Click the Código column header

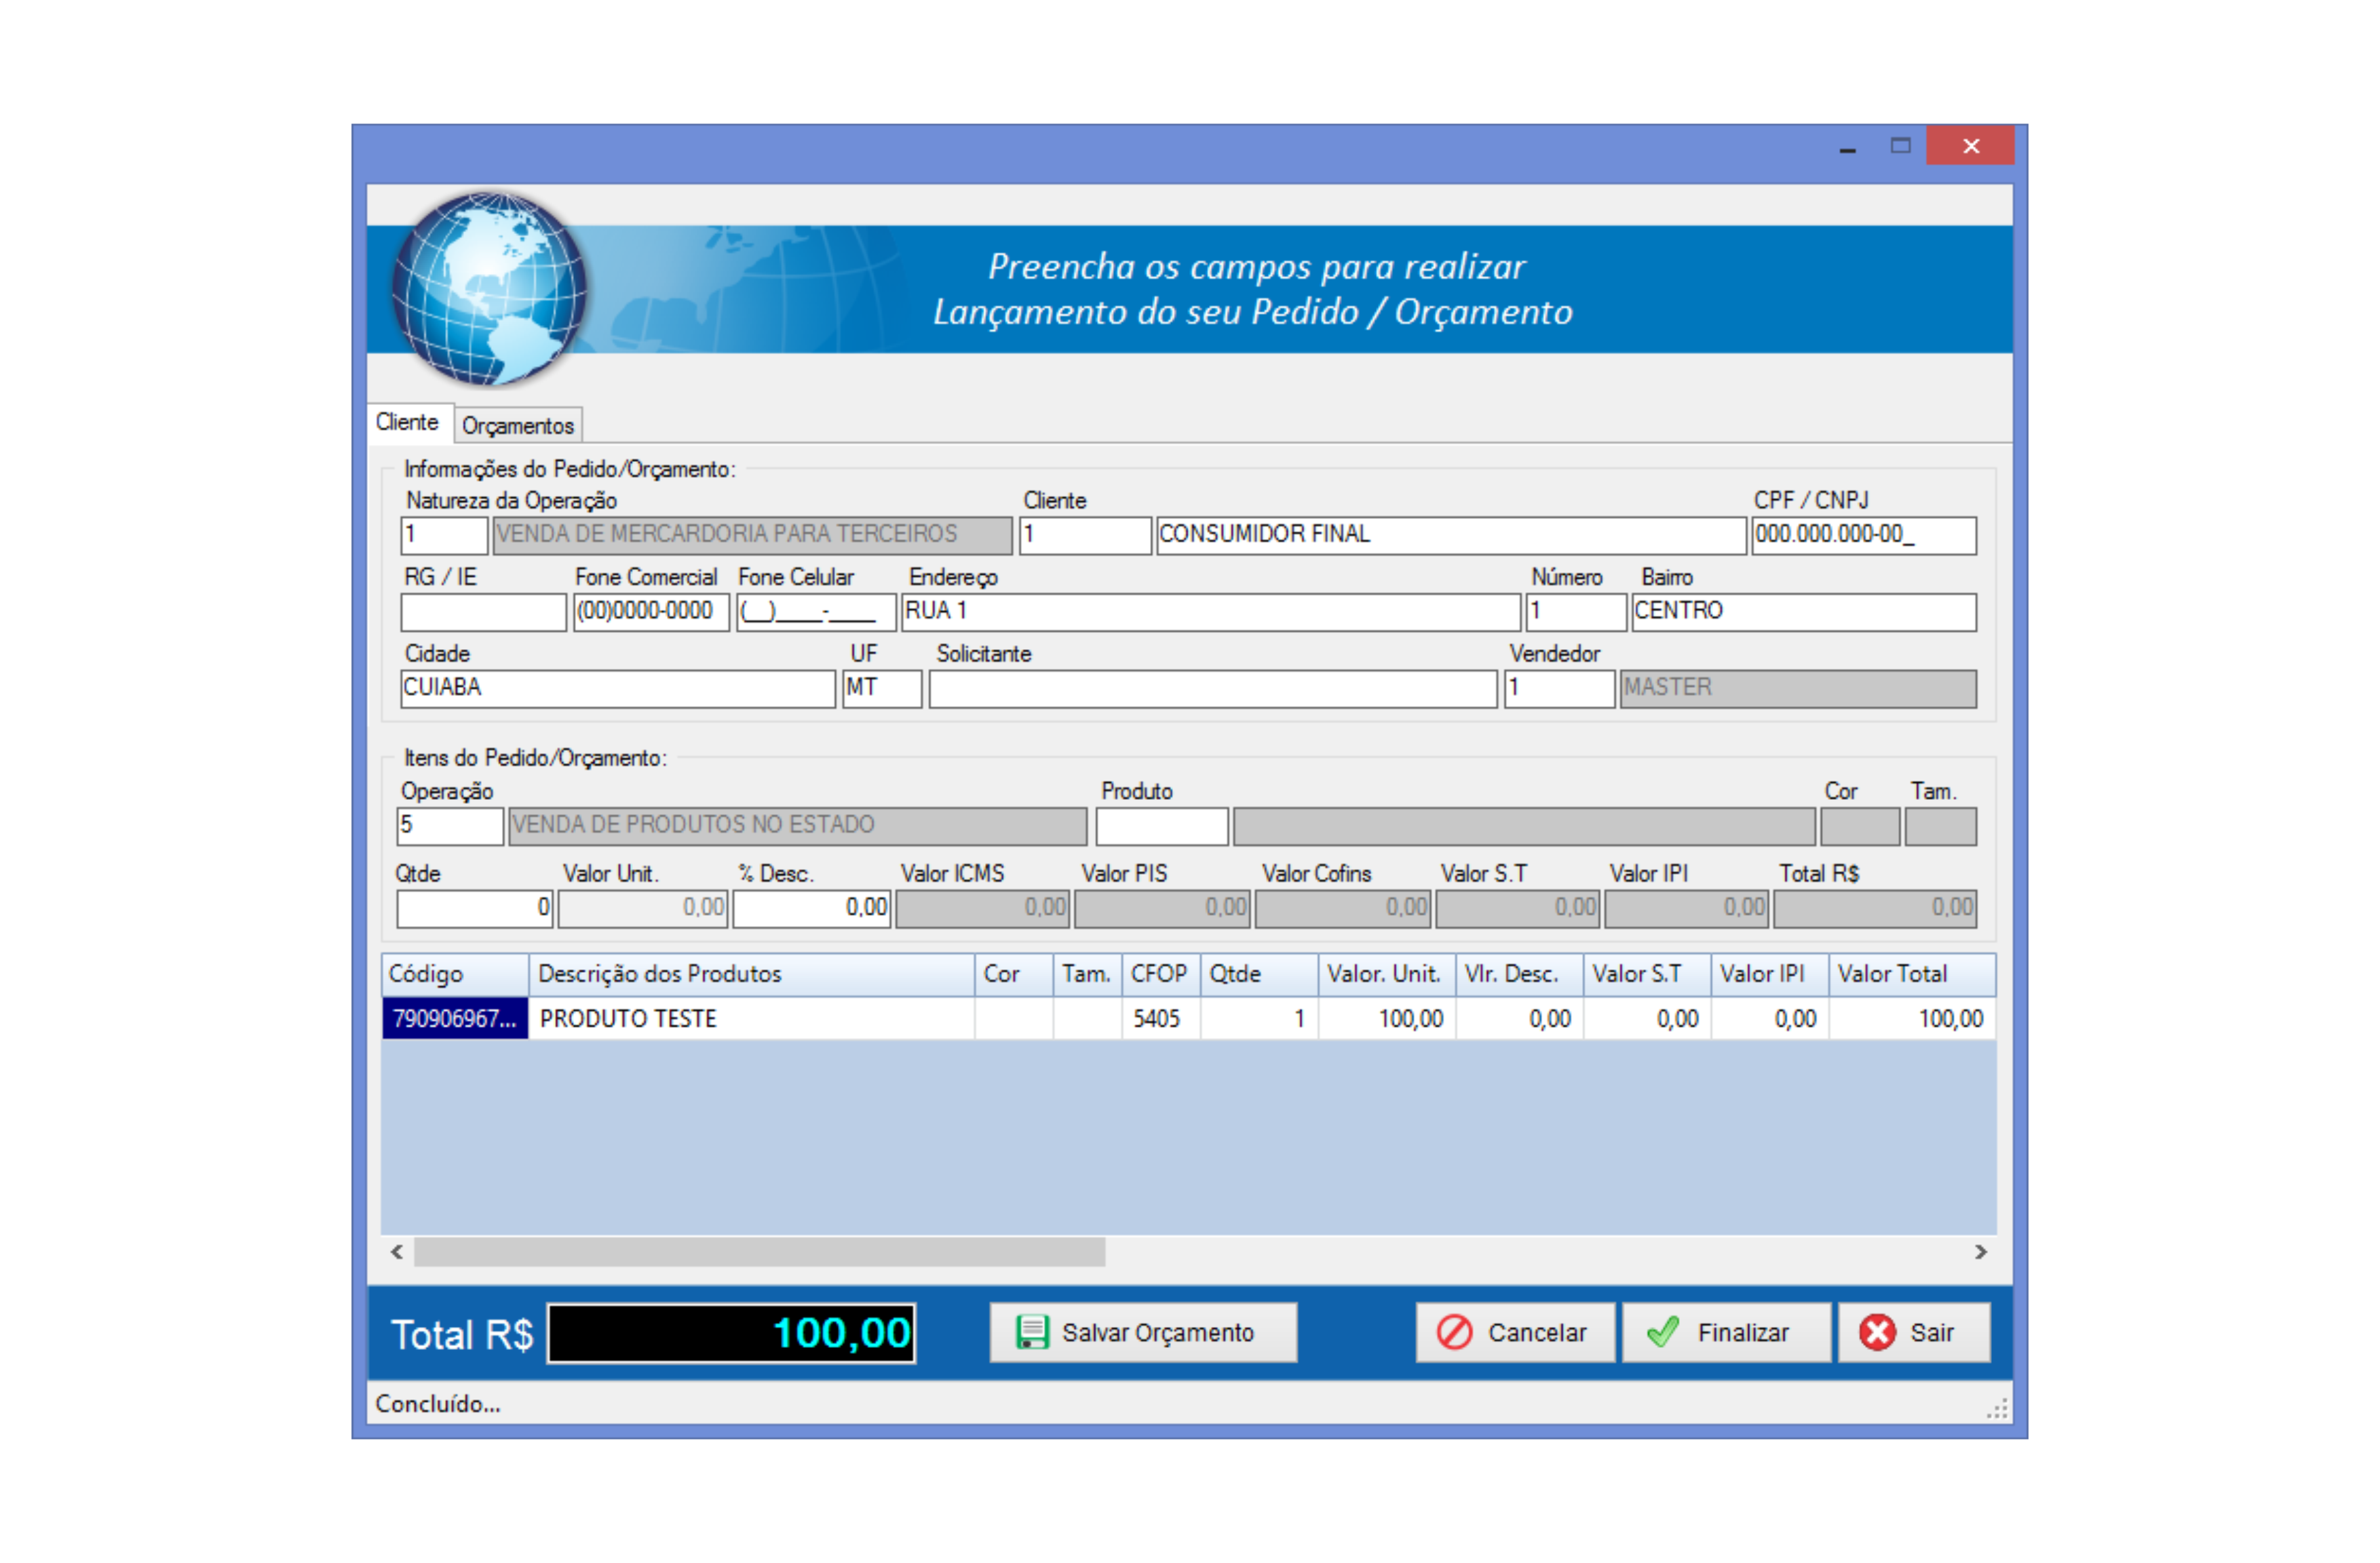click(x=455, y=974)
